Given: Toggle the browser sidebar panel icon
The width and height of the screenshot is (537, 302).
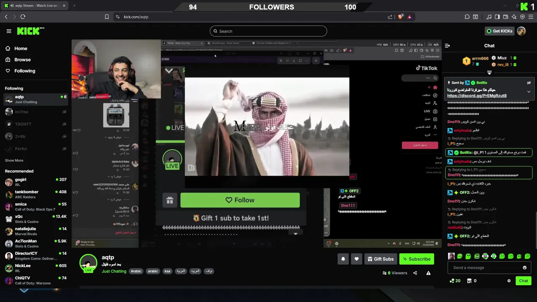Looking at the screenshot, I should tap(497, 17).
